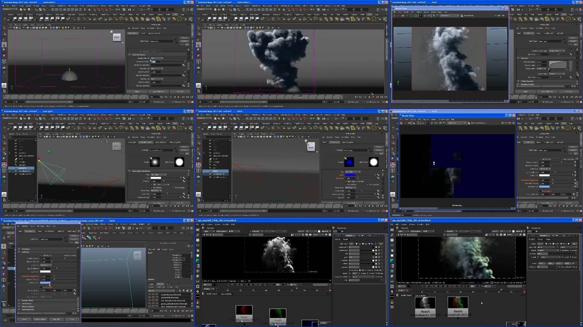The image size is (583, 327).
Task: Toggle green channel checkbox in Nuke Properties
Action: (553, 244)
